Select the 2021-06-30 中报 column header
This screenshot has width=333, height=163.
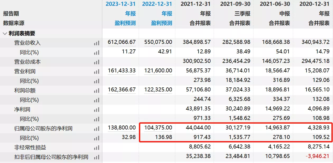pos(275,4)
